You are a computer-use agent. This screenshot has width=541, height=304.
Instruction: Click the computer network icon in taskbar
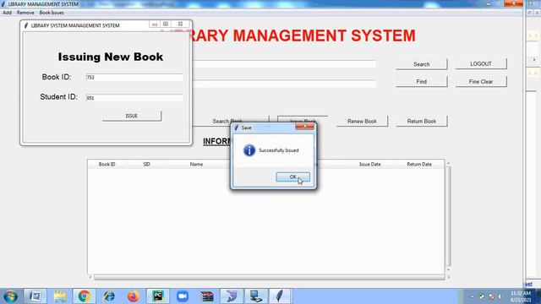(255, 296)
